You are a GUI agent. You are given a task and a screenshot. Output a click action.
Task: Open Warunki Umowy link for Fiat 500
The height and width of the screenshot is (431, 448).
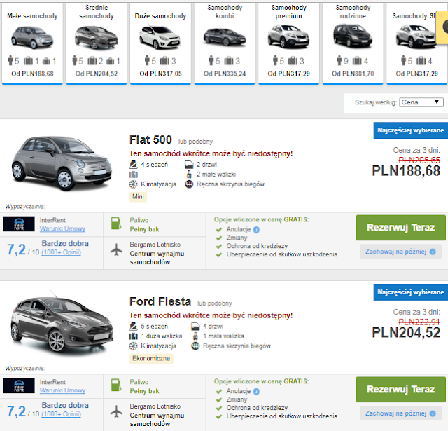click(x=62, y=228)
